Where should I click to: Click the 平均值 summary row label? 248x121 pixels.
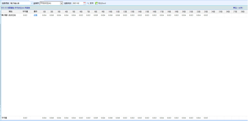pyautogui.click(x=4, y=118)
